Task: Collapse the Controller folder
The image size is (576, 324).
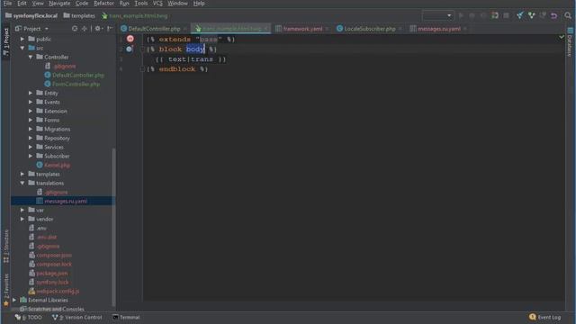Action: point(31,57)
